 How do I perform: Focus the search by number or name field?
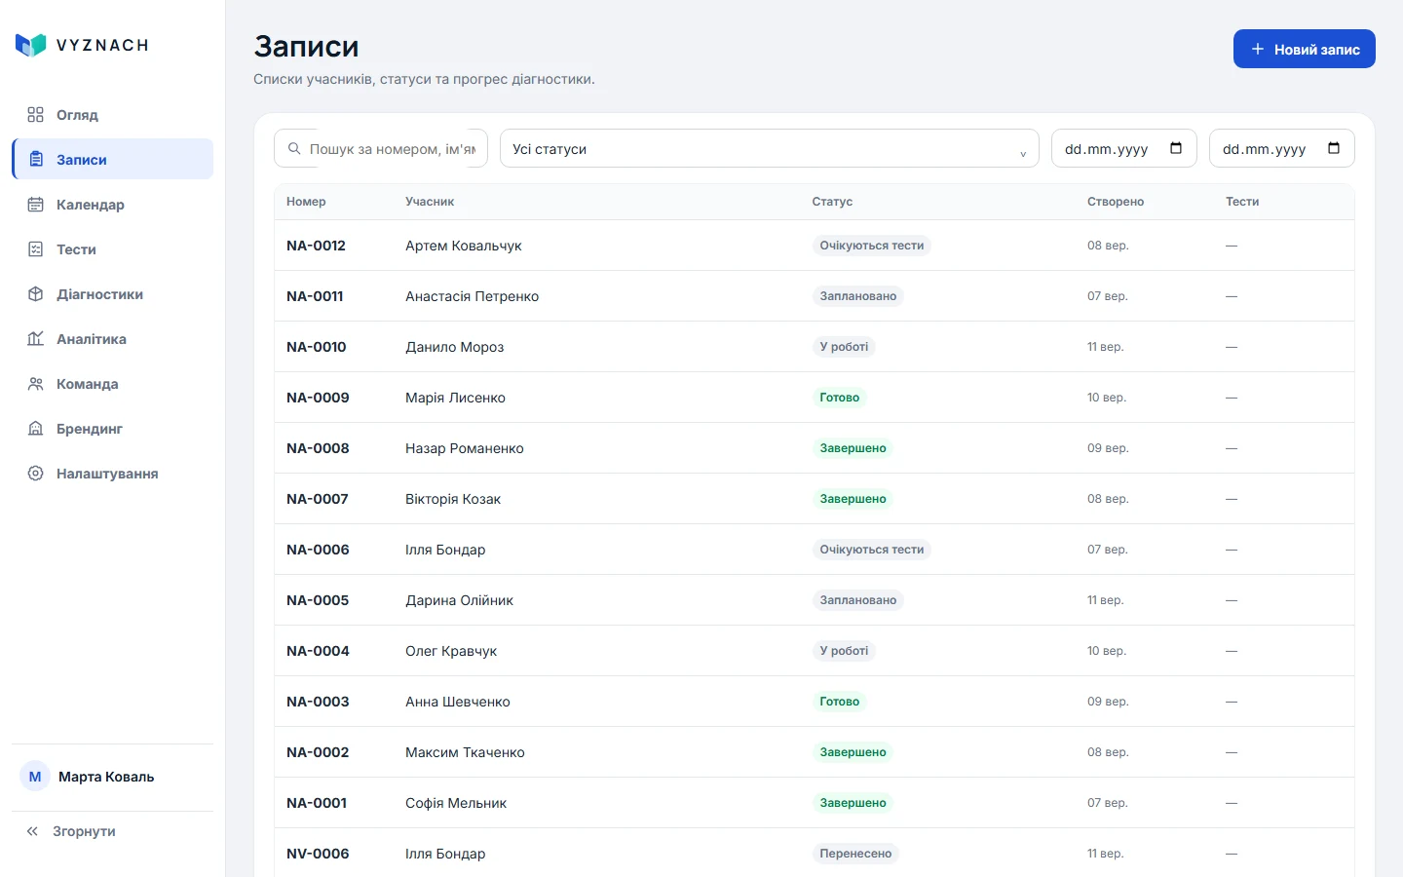pos(381,148)
